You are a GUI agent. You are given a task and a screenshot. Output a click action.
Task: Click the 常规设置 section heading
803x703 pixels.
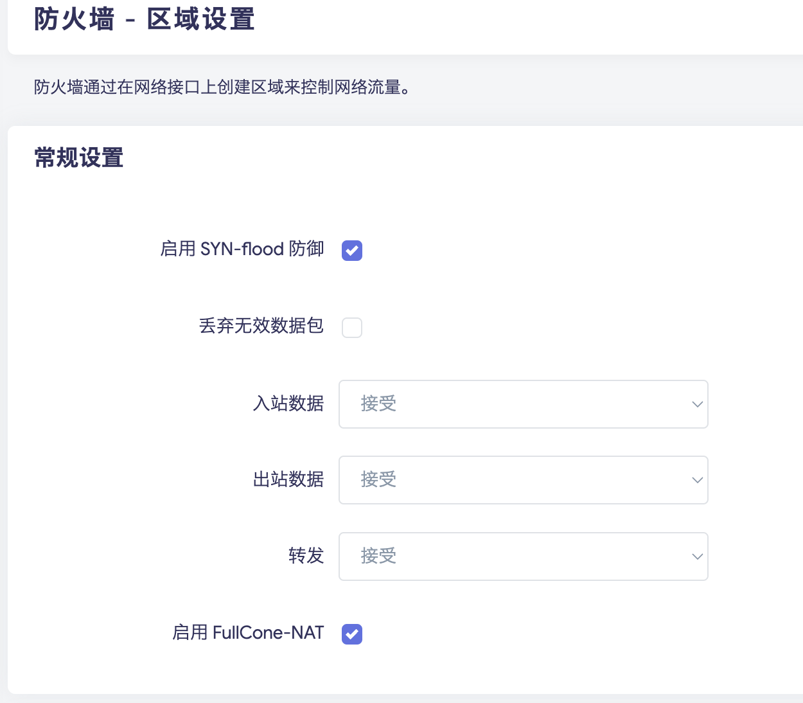point(79,158)
